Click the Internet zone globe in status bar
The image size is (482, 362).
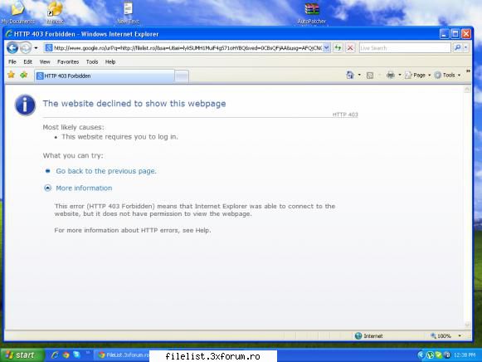[358, 336]
